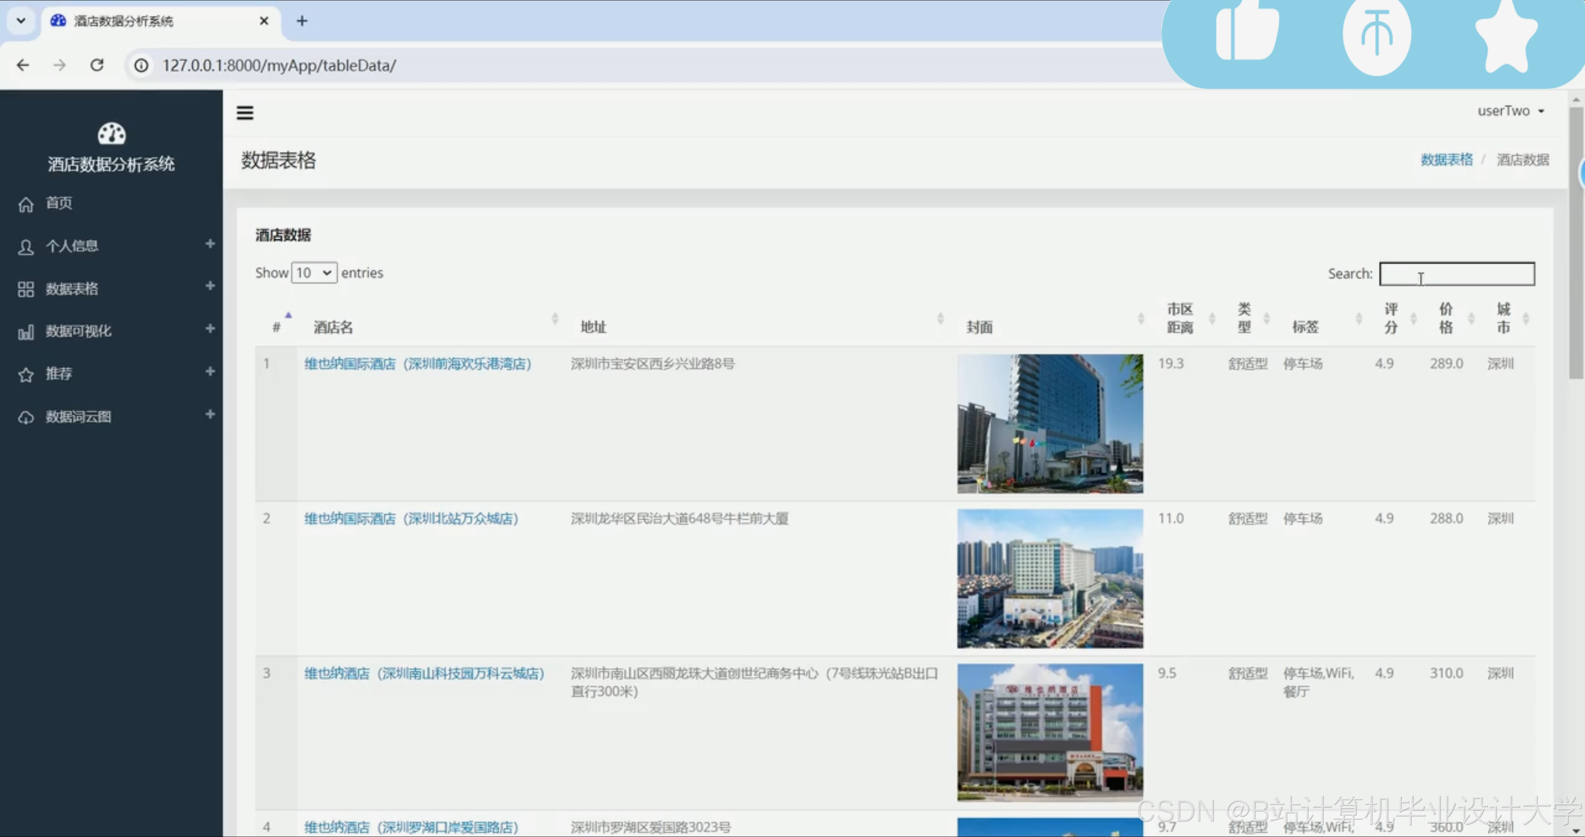Click address text 深圳市宝安区西乡兴业路8号
This screenshot has width=1585, height=837.
(653, 363)
